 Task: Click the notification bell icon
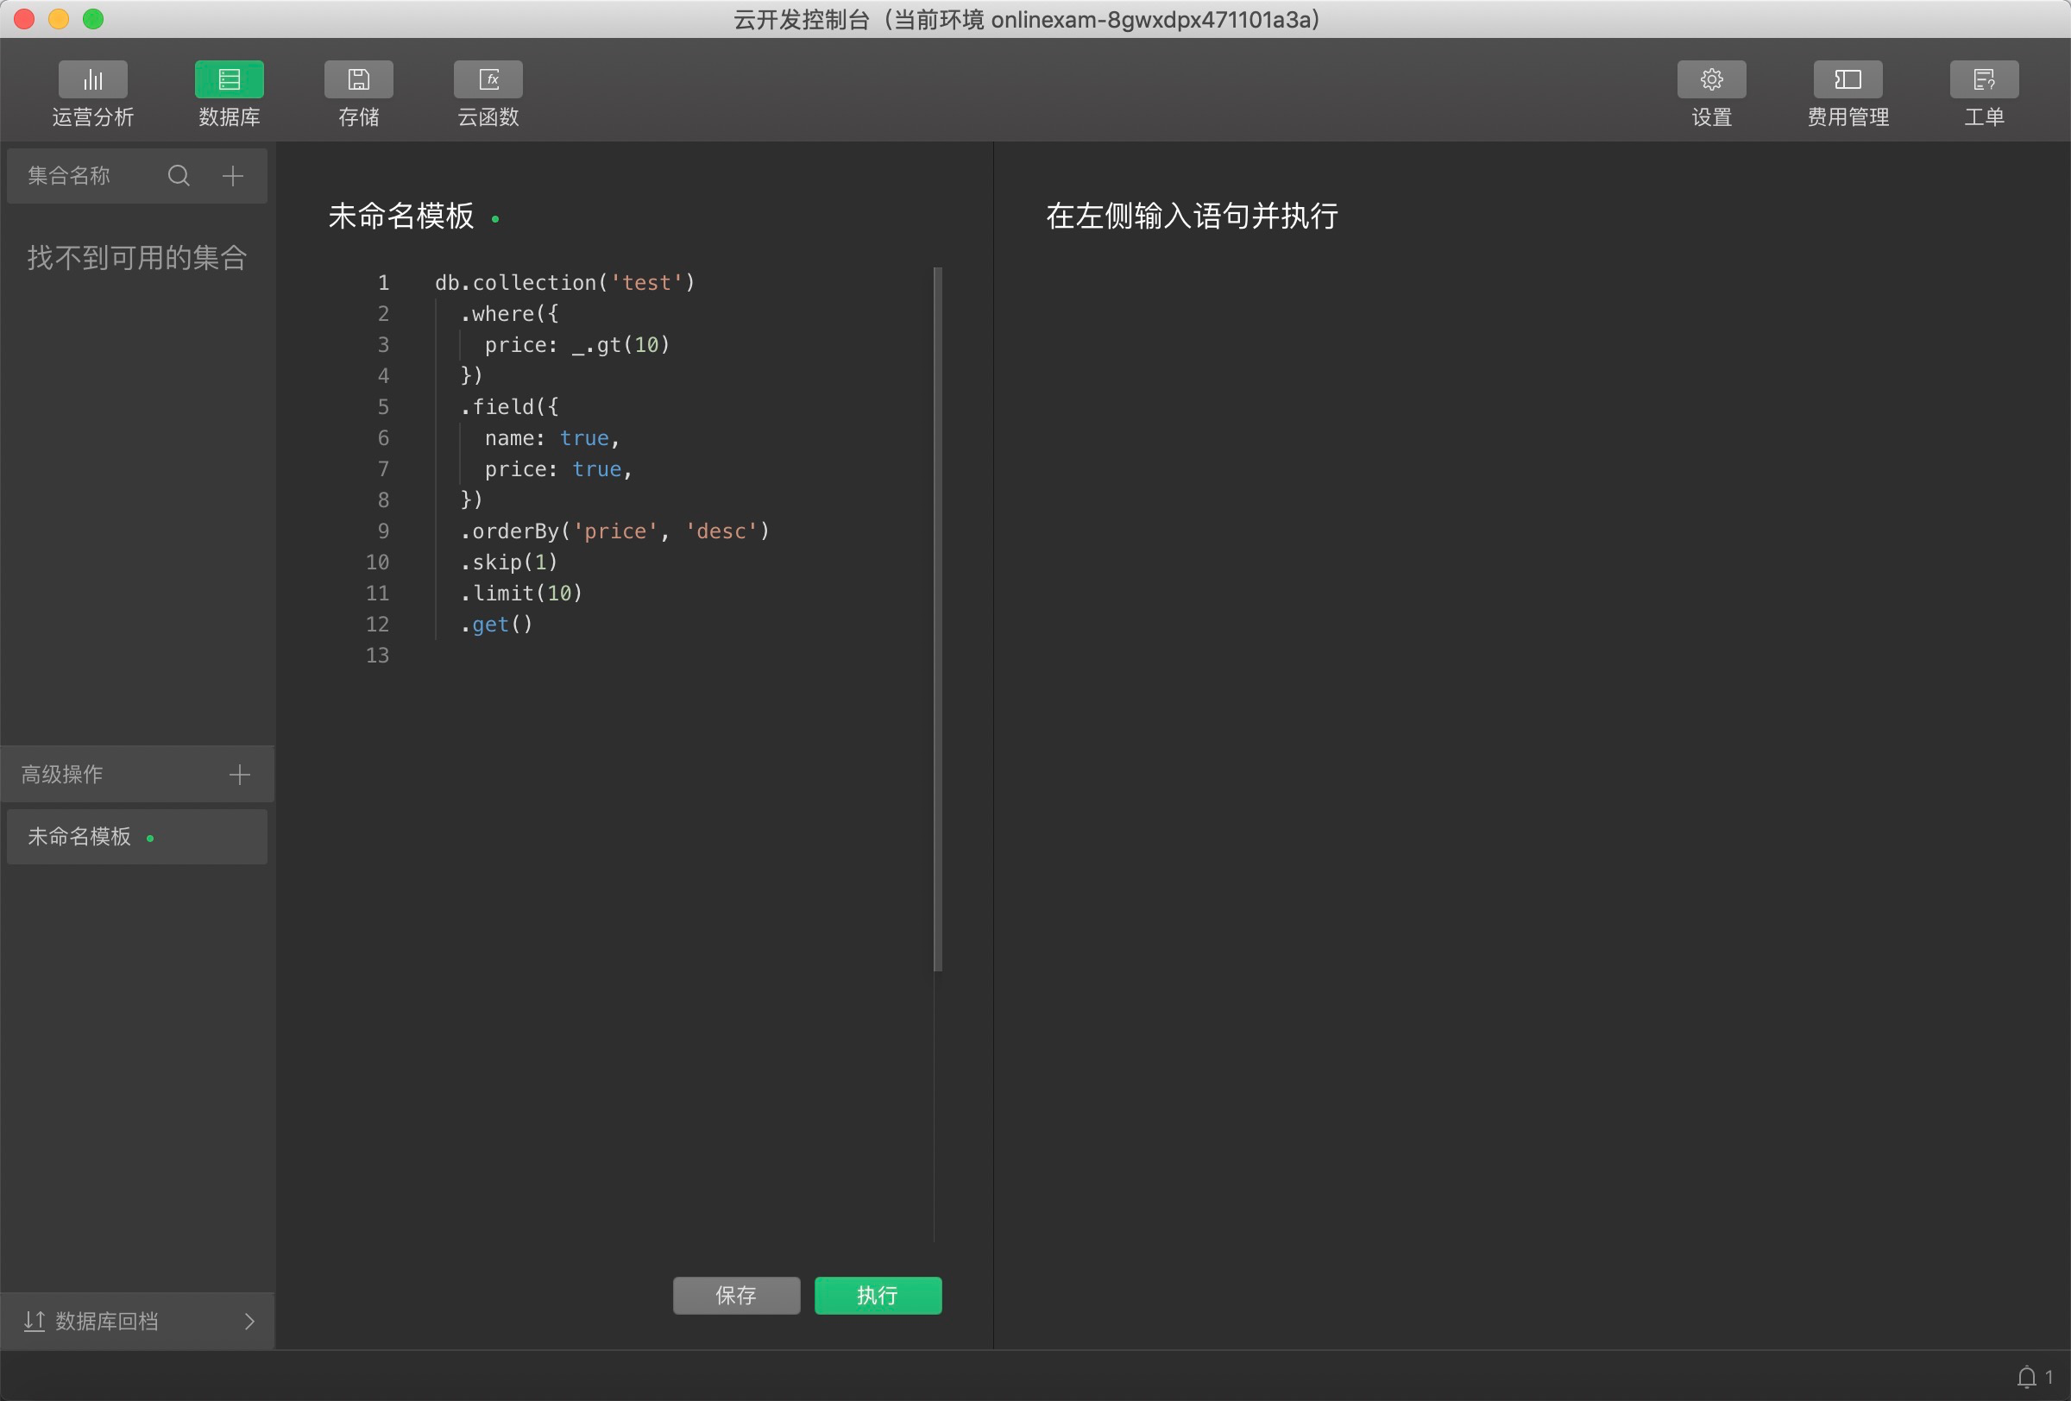click(x=2026, y=1377)
